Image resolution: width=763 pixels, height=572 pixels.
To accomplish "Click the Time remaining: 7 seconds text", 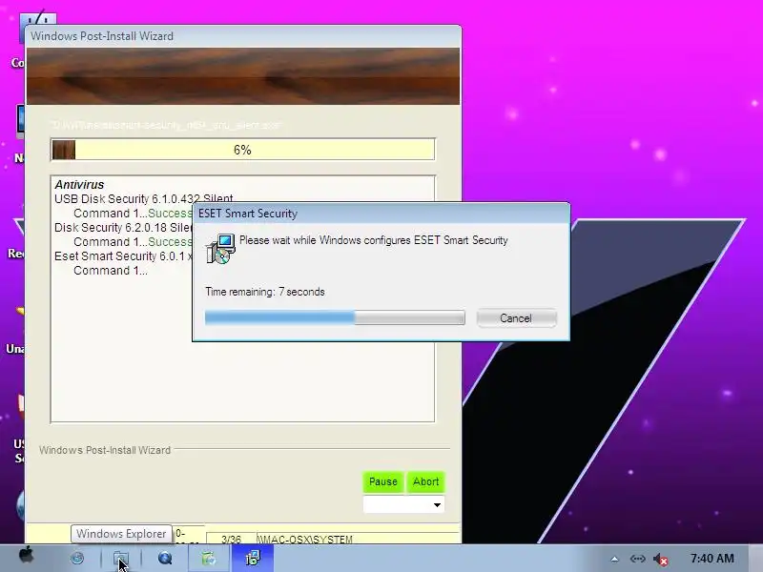I will click(265, 292).
